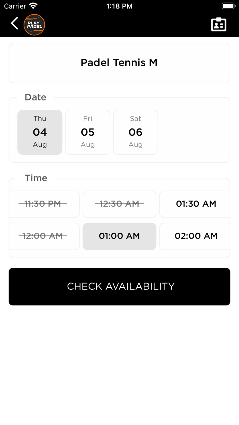Choose the 01:30 AM time slot
This screenshot has width=239, height=425.
196,204
